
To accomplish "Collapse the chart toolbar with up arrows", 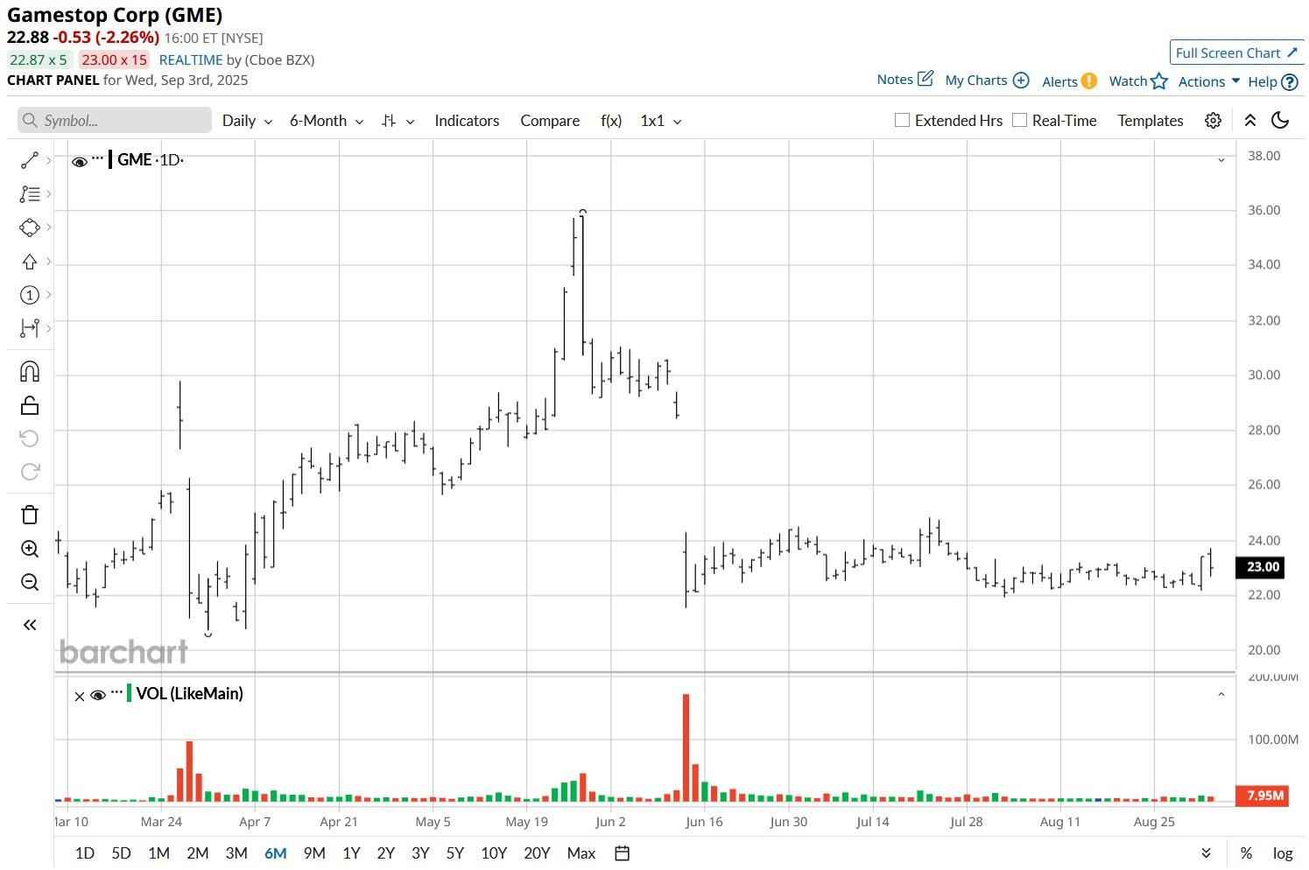I will (x=1250, y=121).
